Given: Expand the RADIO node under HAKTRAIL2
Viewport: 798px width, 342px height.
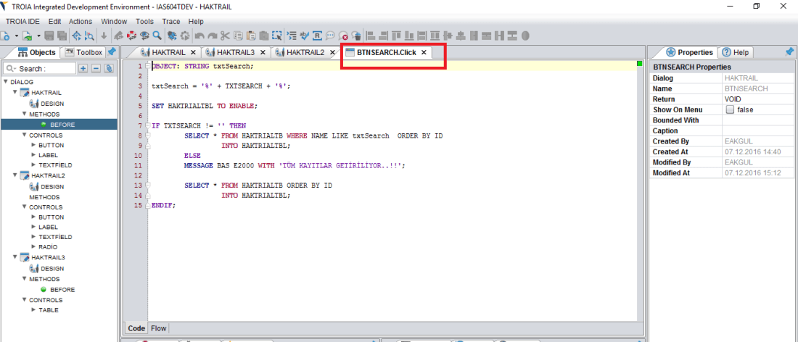Looking at the screenshot, I should [33, 247].
